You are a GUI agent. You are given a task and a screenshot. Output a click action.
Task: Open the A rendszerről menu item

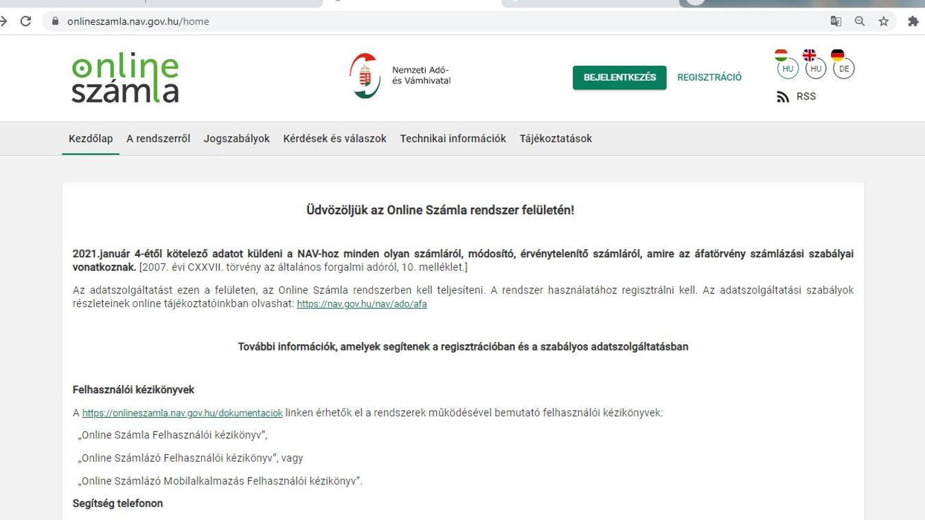pos(158,139)
